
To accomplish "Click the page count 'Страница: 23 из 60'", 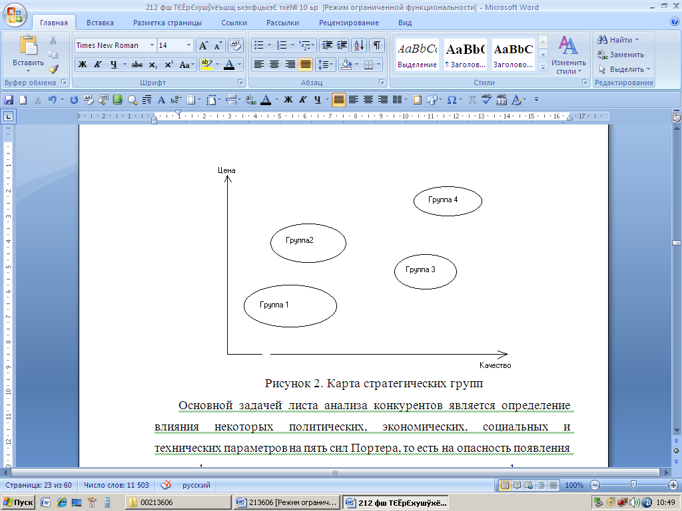I will tap(39, 485).
